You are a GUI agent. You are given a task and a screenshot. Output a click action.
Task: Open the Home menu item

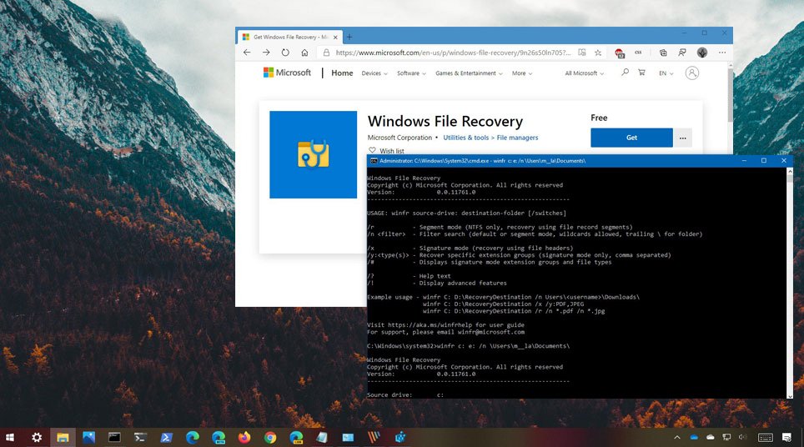(342, 73)
